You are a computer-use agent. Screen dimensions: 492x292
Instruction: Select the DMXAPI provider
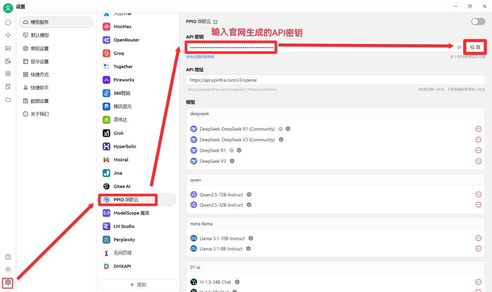[x=138, y=266]
